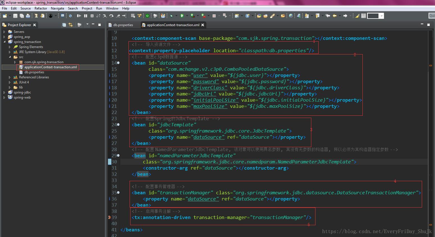Click the Collapse All icon in Project Explorer
This screenshot has height=237, width=435.
pyautogui.click(x=64, y=25)
